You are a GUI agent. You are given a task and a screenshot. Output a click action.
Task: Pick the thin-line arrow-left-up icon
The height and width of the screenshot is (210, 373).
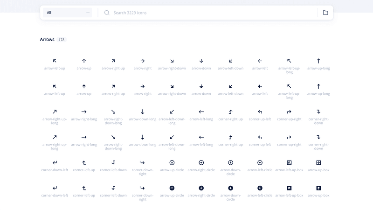[x=55, y=61]
